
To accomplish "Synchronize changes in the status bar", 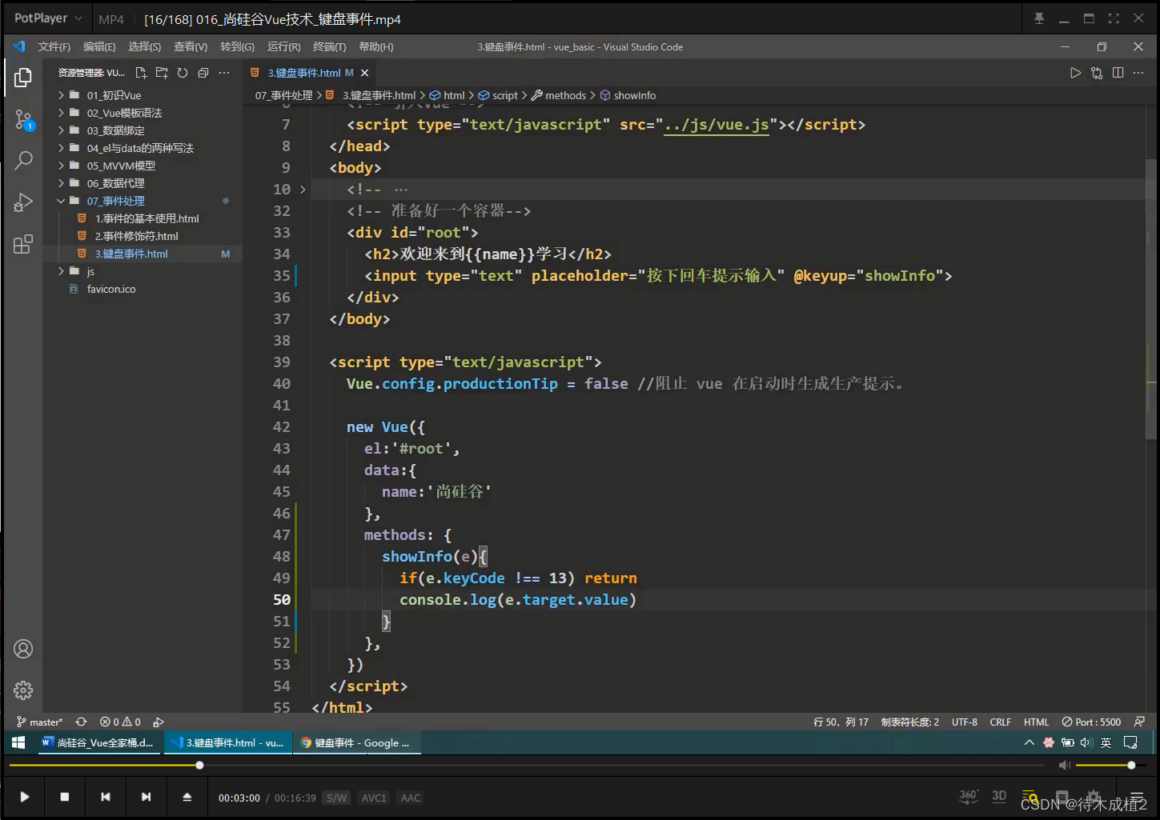I will (x=81, y=722).
